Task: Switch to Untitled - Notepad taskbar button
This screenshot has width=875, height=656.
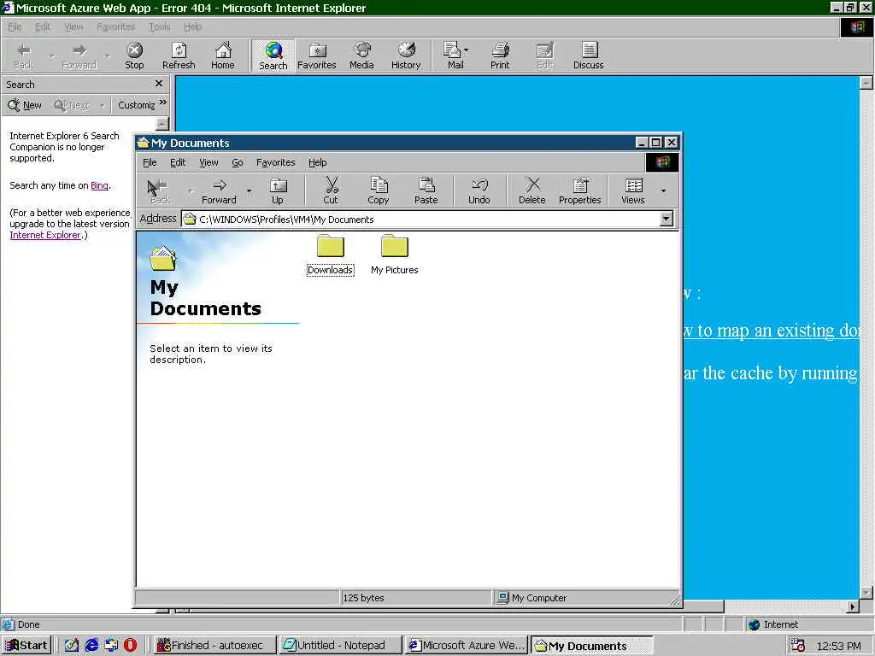Action: coord(340,646)
